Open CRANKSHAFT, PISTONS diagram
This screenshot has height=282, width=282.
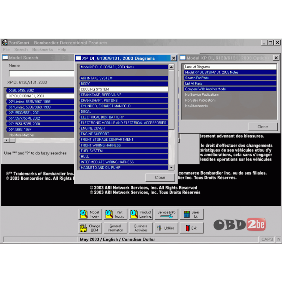point(124,101)
